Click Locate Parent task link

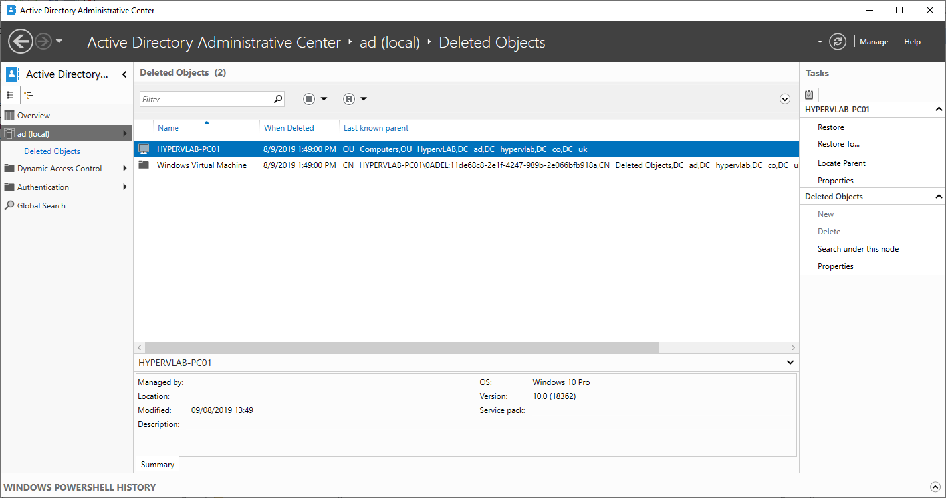click(841, 163)
